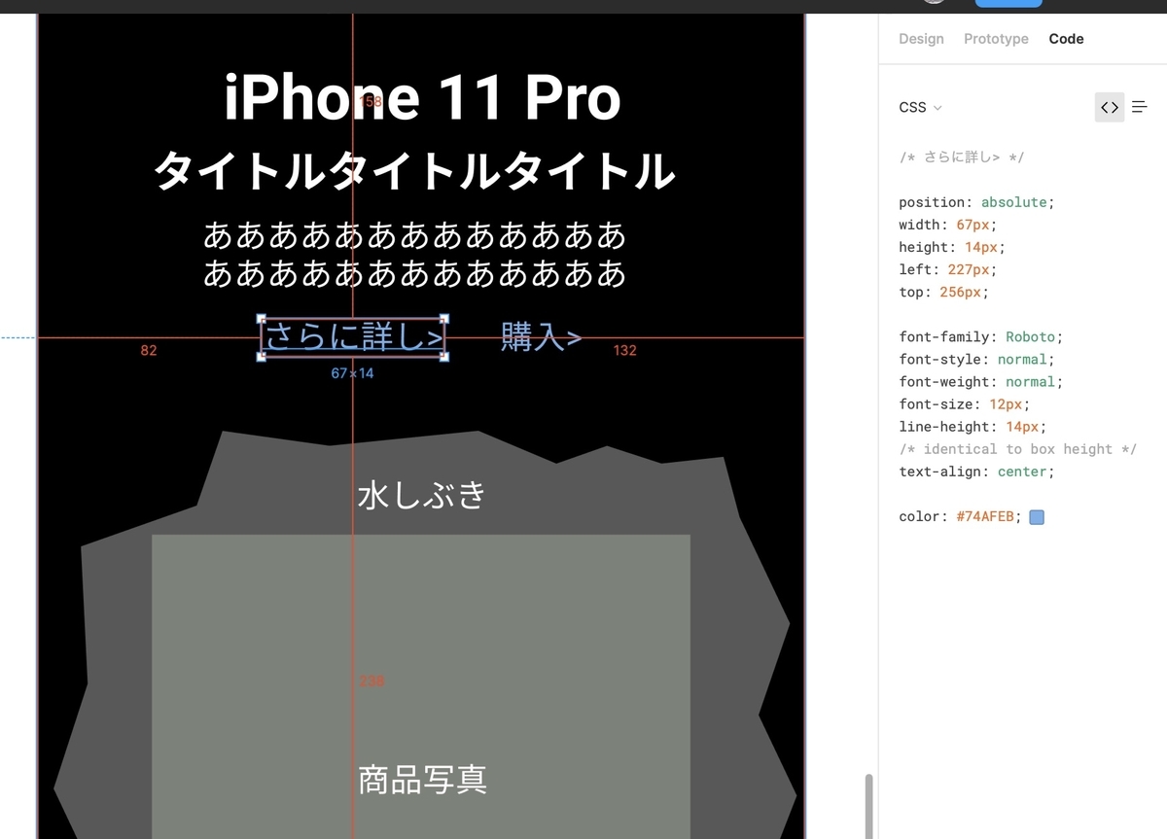Click the blue button in top bar
The height and width of the screenshot is (839, 1167).
tap(1008, 3)
